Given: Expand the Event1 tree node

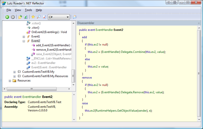Looking at the screenshot, I should (x=24, y=37).
